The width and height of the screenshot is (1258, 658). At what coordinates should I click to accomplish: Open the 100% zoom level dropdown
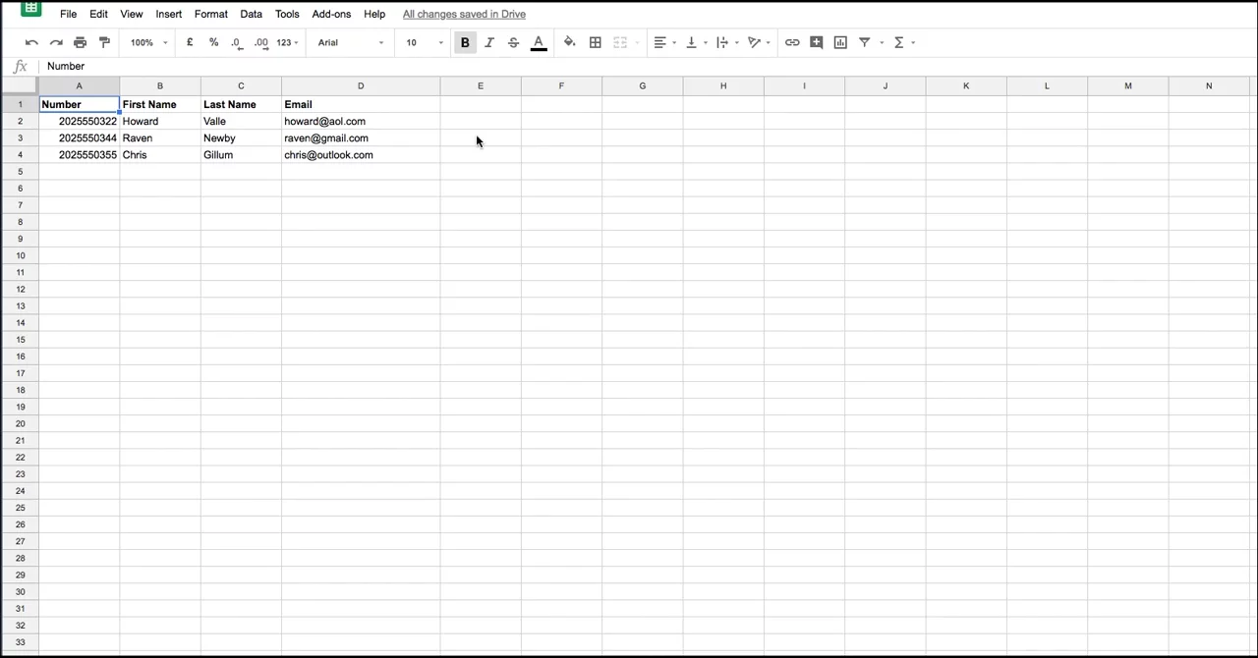149,42
